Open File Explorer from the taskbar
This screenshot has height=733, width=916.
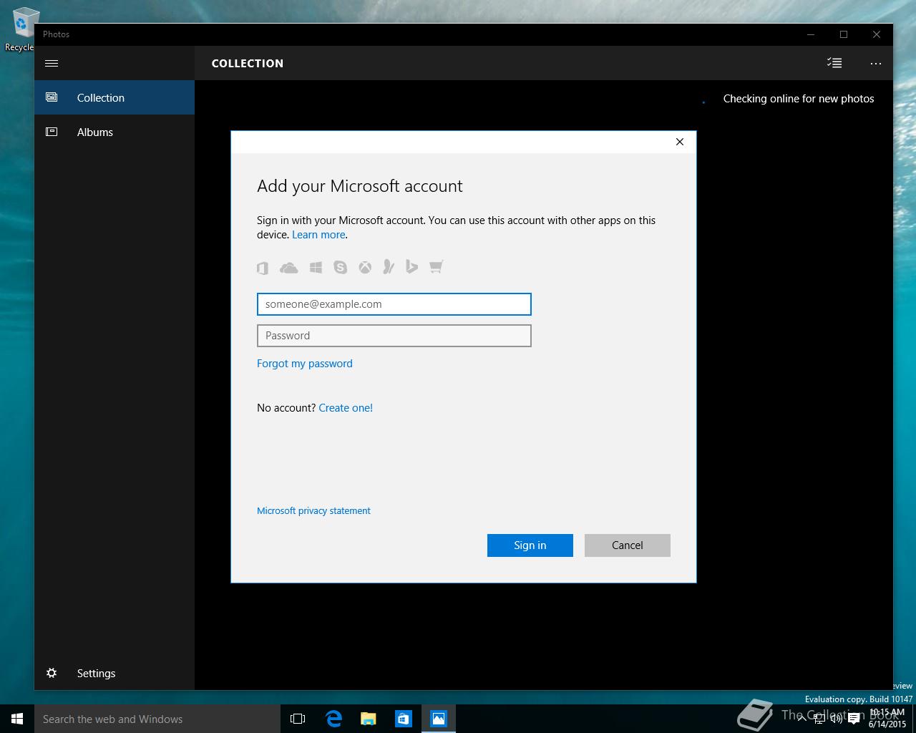[x=369, y=719]
